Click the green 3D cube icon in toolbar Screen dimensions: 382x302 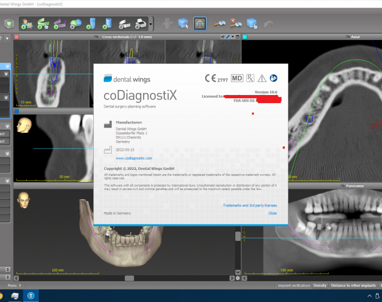click(x=9, y=23)
